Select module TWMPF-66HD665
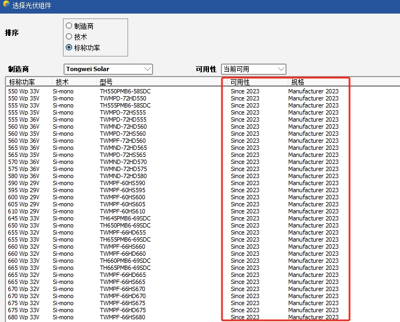The image size is (400, 322). click(123, 275)
